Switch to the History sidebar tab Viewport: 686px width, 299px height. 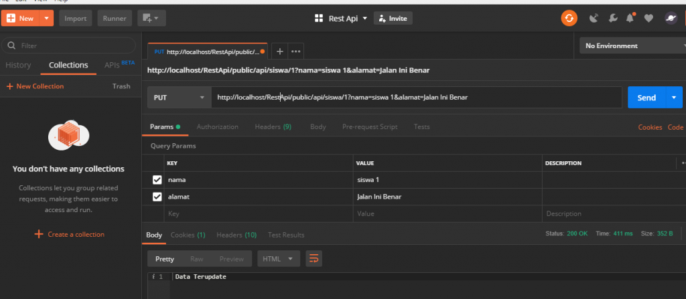[18, 65]
